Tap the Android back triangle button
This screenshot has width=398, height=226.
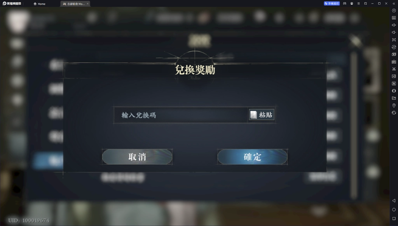(394, 201)
